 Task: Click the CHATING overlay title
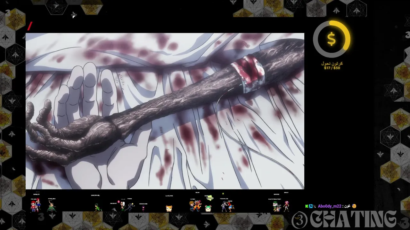(x=353, y=219)
